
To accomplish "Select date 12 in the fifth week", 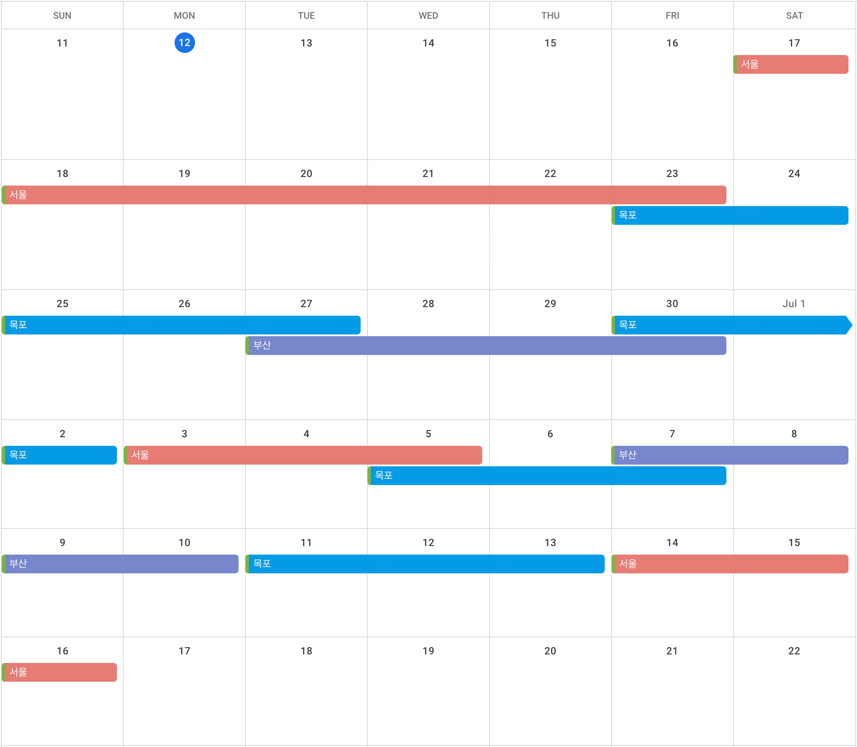I will 428,543.
